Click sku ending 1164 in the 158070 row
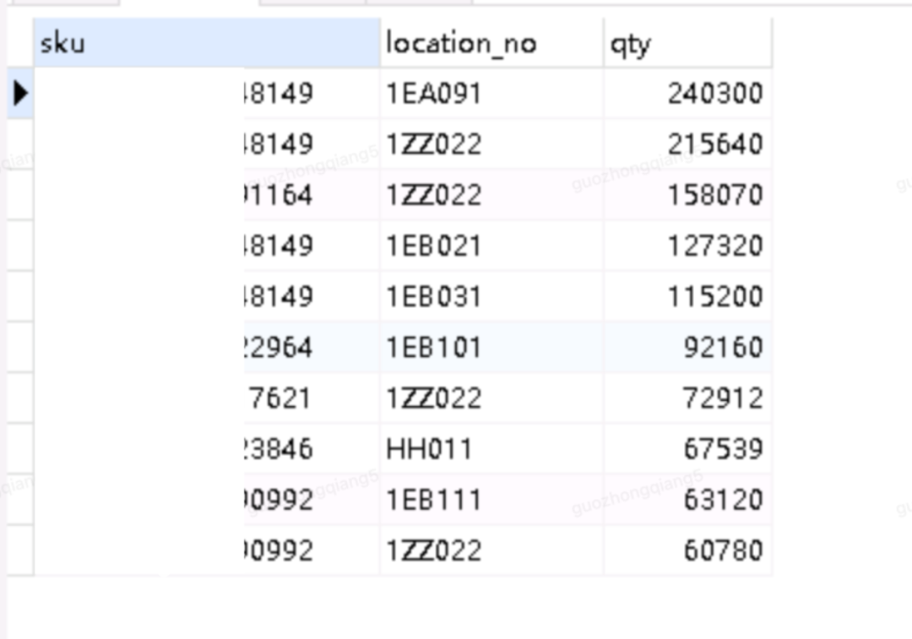Screen dimensions: 912x639 (x=280, y=195)
